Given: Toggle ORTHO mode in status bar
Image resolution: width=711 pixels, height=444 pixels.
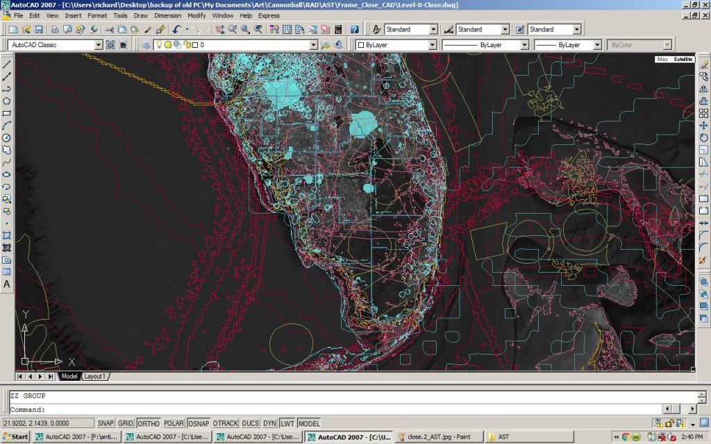Looking at the screenshot, I should (148, 423).
